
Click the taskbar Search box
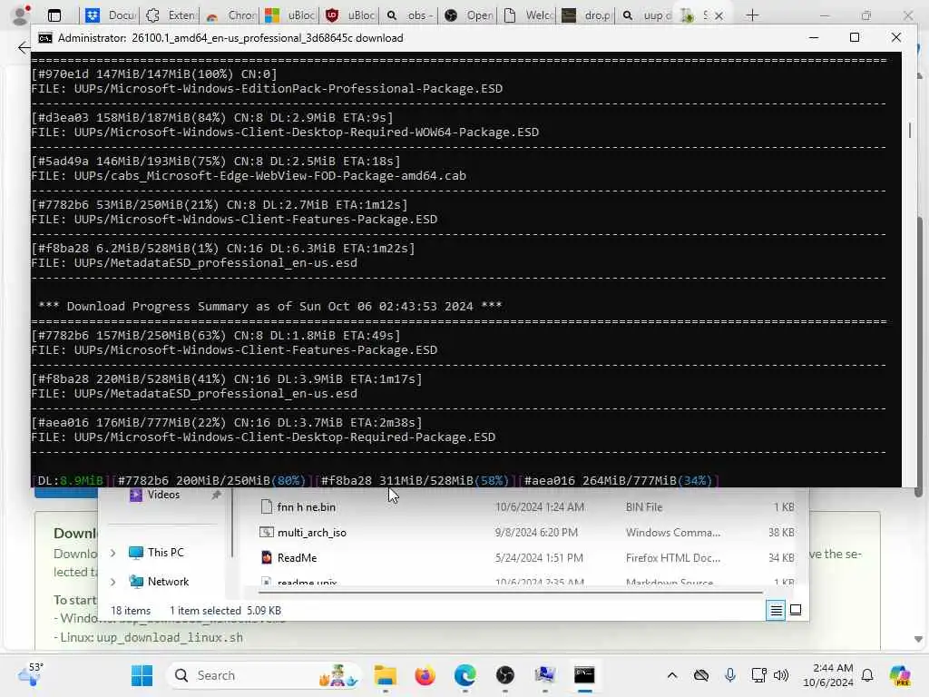click(x=264, y=675)
